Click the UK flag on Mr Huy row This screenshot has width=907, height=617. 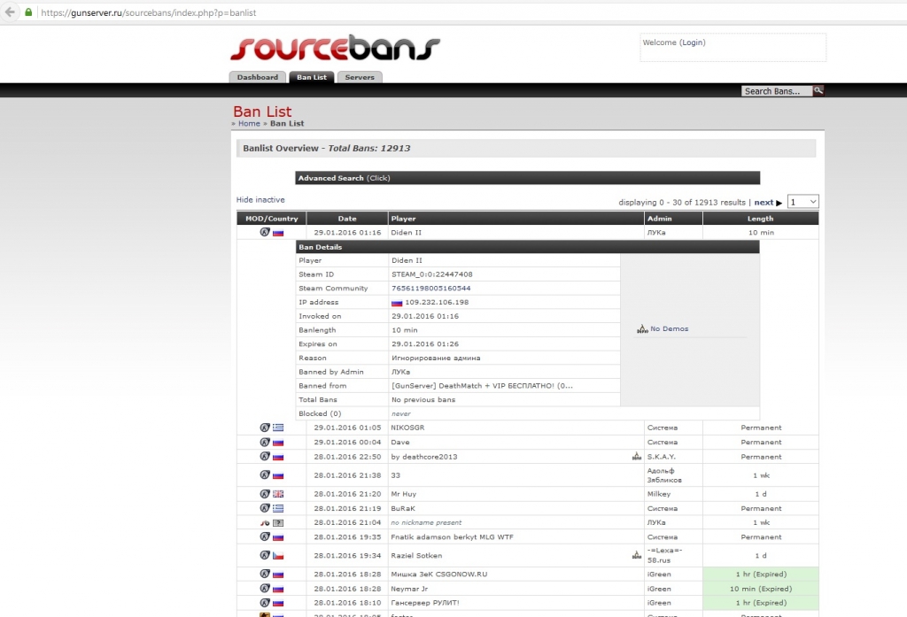pos(278,494)
